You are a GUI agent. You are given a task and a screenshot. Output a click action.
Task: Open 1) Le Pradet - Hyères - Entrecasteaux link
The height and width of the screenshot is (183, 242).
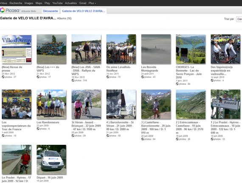225,128
